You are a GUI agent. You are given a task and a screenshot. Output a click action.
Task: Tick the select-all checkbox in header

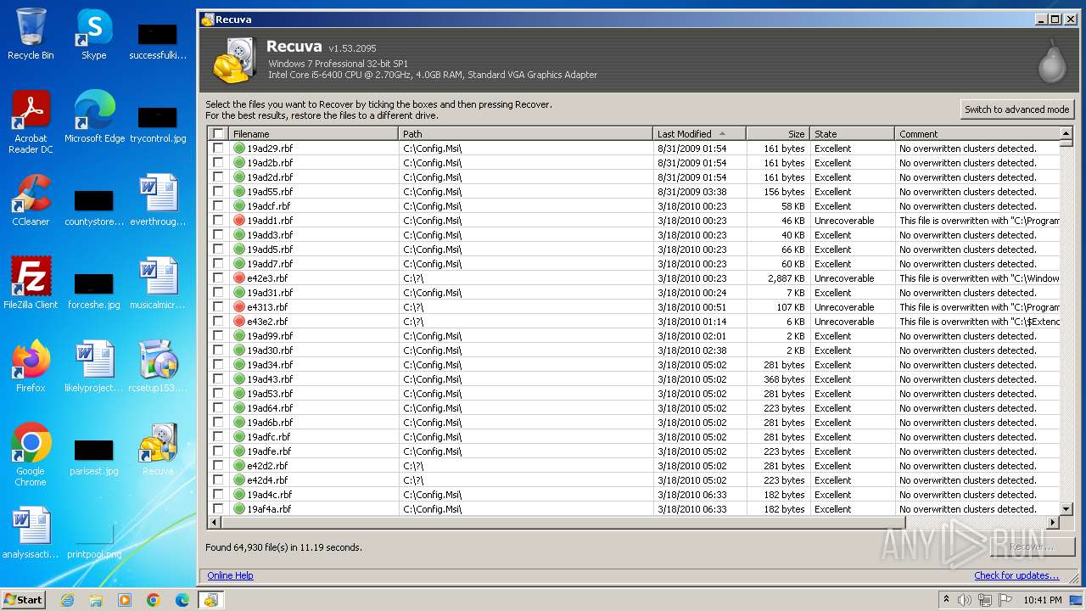218,134
